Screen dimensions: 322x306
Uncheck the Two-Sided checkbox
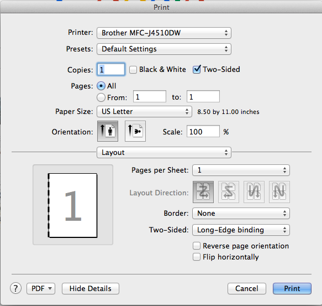click(x=197, y=69)
